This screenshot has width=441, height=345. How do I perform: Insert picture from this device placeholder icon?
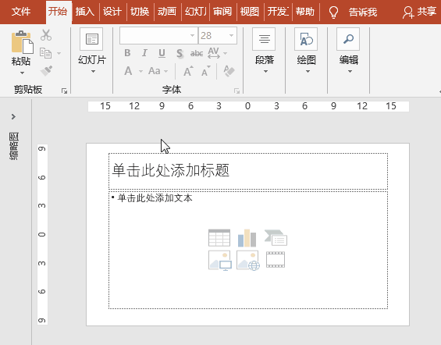(219, 261)
